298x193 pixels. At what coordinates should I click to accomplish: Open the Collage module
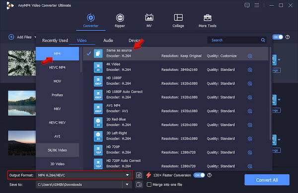click(x=178, y=21)
